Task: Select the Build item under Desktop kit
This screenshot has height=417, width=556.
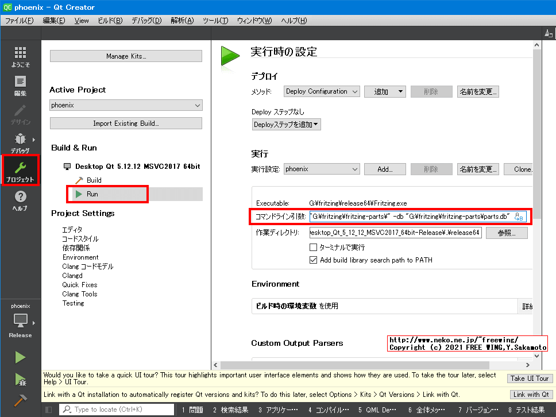Action: (x=94, y=180)
